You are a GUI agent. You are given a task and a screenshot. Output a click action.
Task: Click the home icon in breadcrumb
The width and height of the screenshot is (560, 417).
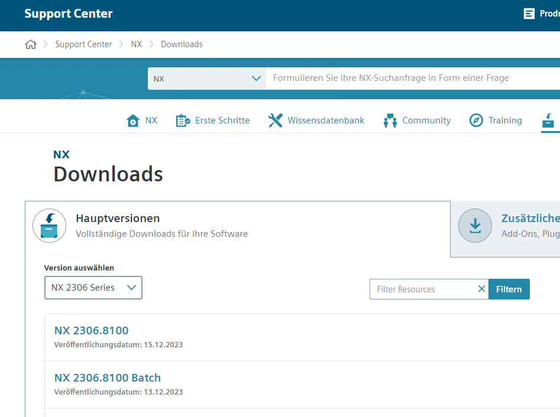pyautogui.click(x=31, y=44)
